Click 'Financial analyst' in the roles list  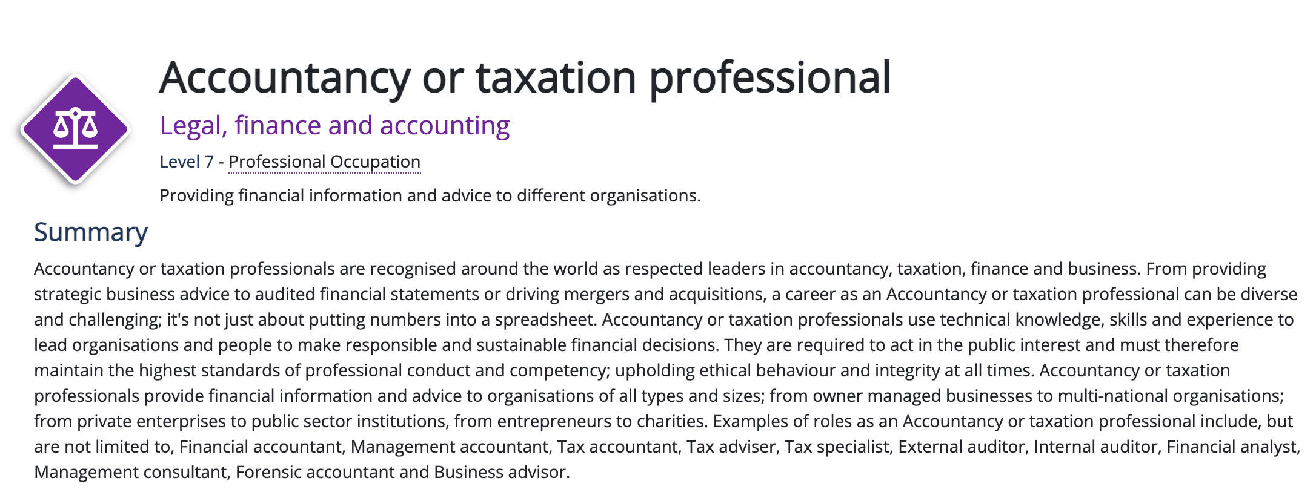click(1232, 447)
